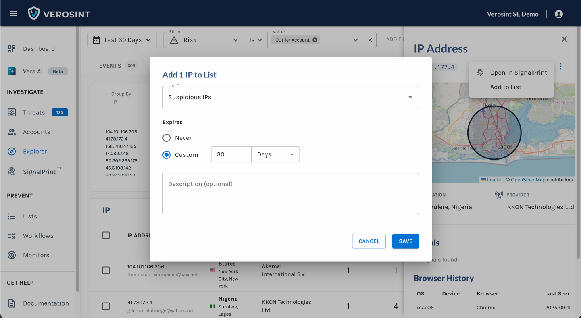Toggle the select-all checkbox in IP table header
The image size is (581, 318).
106,235
